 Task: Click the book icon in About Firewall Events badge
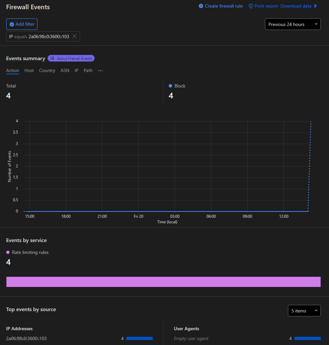[x=52, y=58]
